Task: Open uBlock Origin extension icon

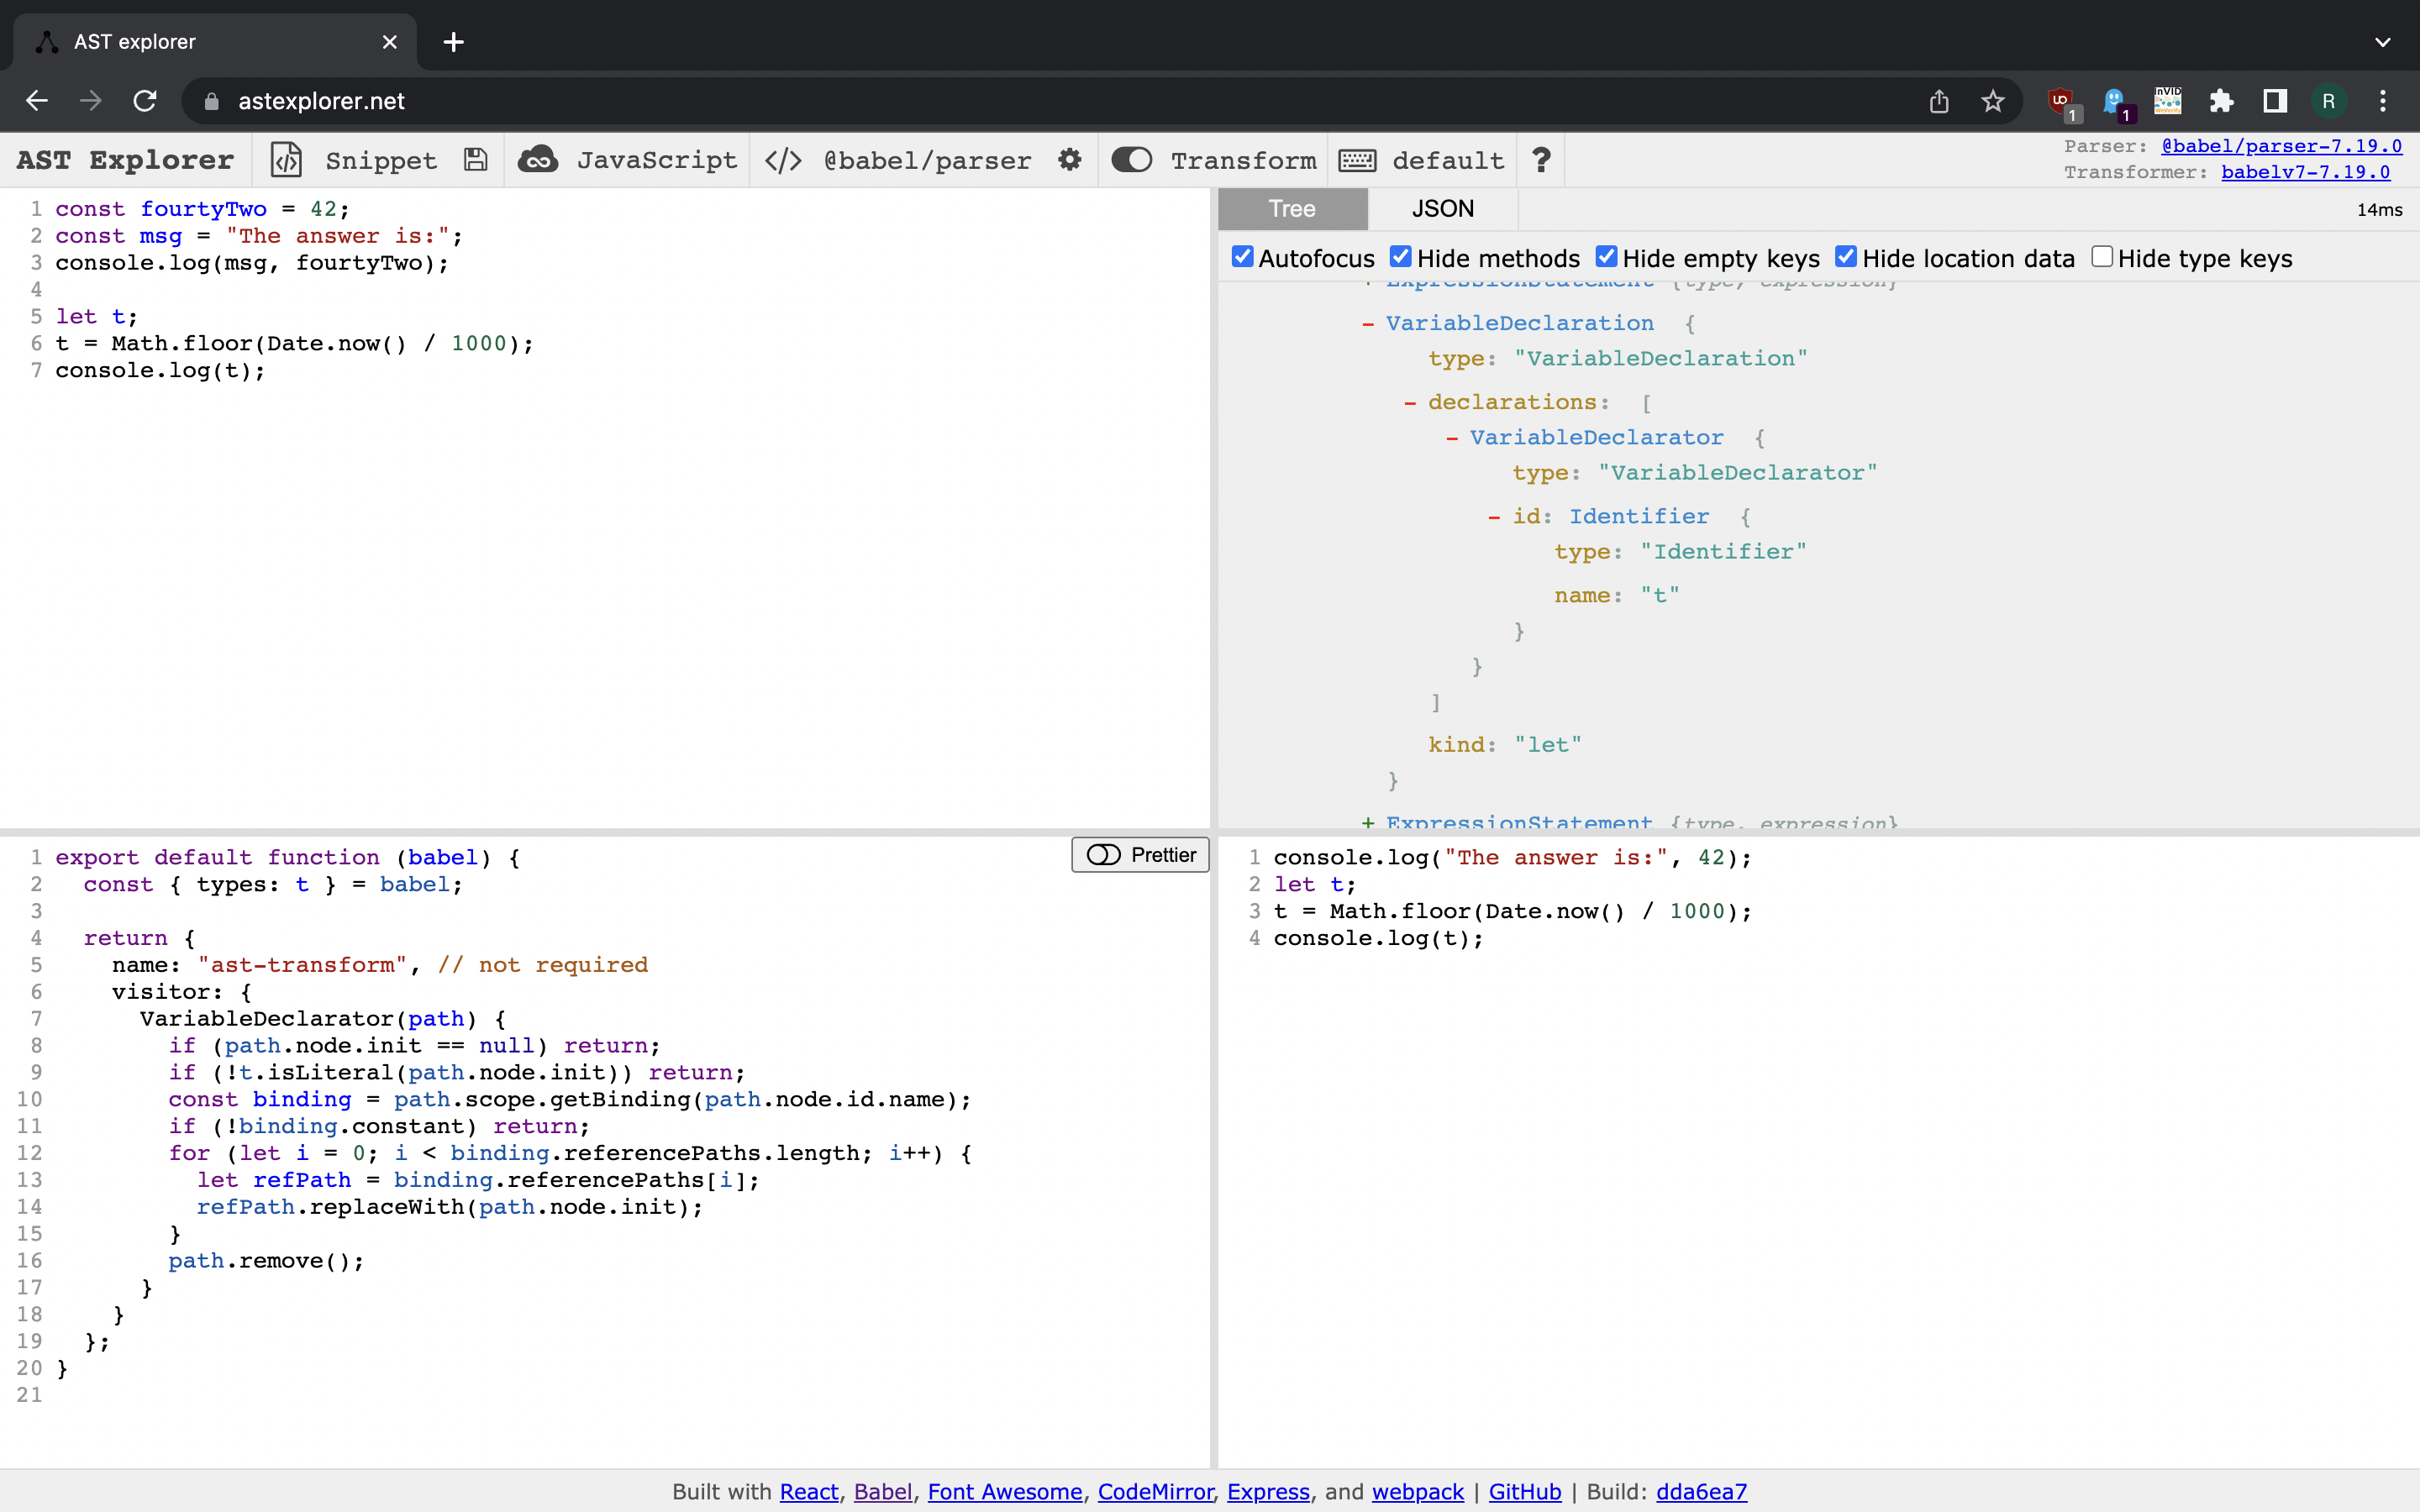Action: [x=2062, y=102]
